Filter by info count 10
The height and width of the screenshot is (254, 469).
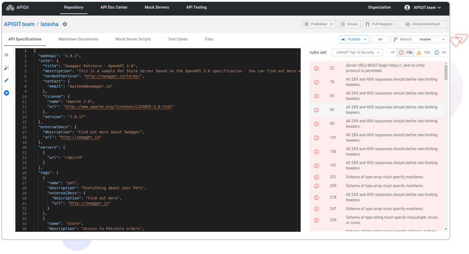pos(440,53)
